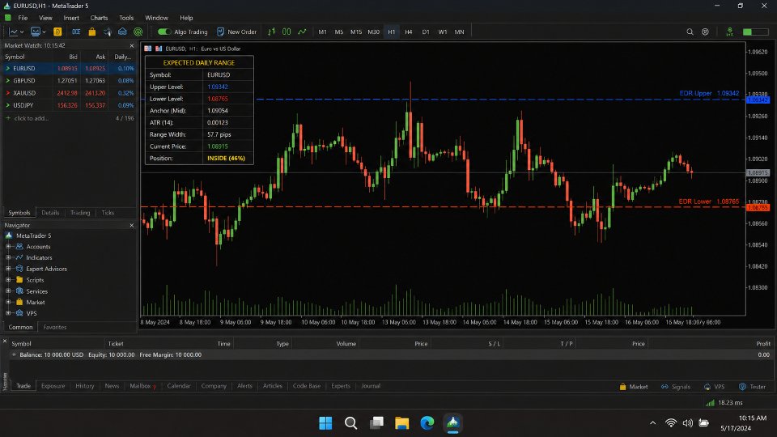Open the Market shopping bag toolbar icon

pos(91,32)
